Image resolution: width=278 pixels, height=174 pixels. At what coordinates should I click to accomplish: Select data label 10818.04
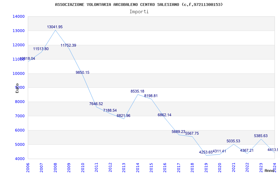pos(27,58)
